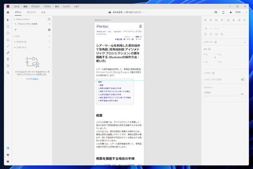The height and width of the screenshot is (169, 253).
Task: Select the Zoom magnifier tool
Action: [8, 73]
